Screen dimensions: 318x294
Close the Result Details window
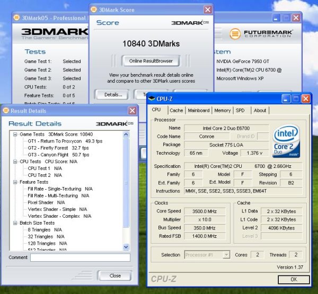[x=132, y=111]
